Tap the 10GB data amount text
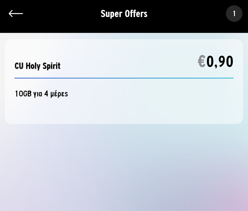Viewport: 248px width, 211px height. [x=23, y=94]
